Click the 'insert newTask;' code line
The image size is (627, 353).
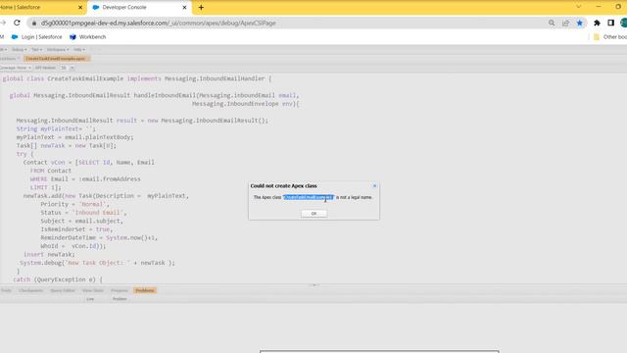tap(49, 255)
